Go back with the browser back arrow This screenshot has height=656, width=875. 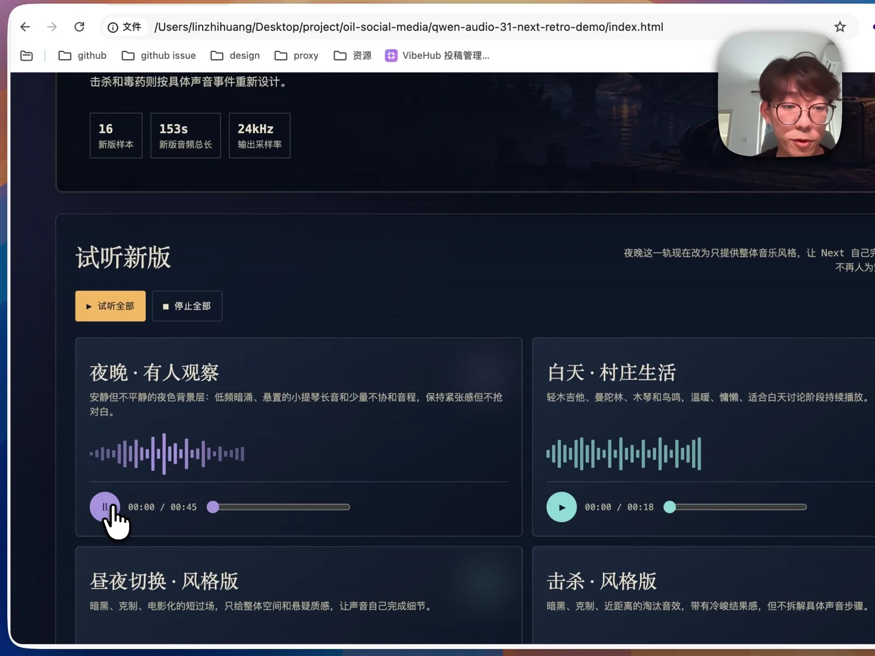click(x=25, y=27)
